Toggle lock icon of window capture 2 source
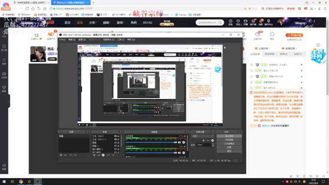Image resolution: width=329 pixels, height=185 pixels. click(118, 149)
